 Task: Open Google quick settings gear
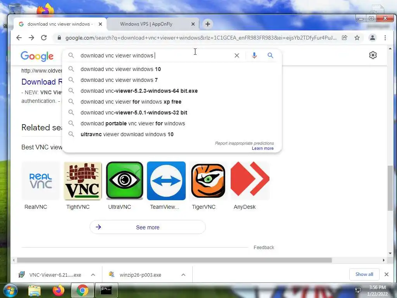pyautogui.click(x=373, y=55)
